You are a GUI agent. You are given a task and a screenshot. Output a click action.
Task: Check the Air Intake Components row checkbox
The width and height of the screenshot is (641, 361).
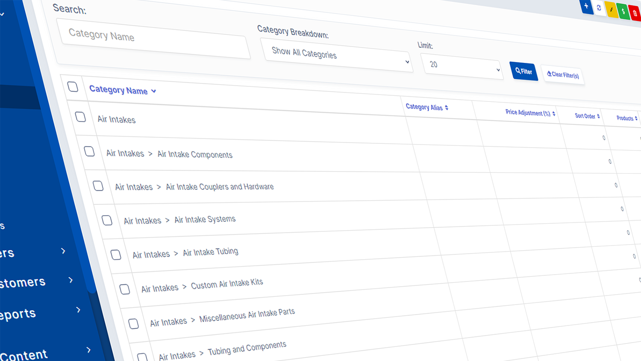tap(89, 151)
